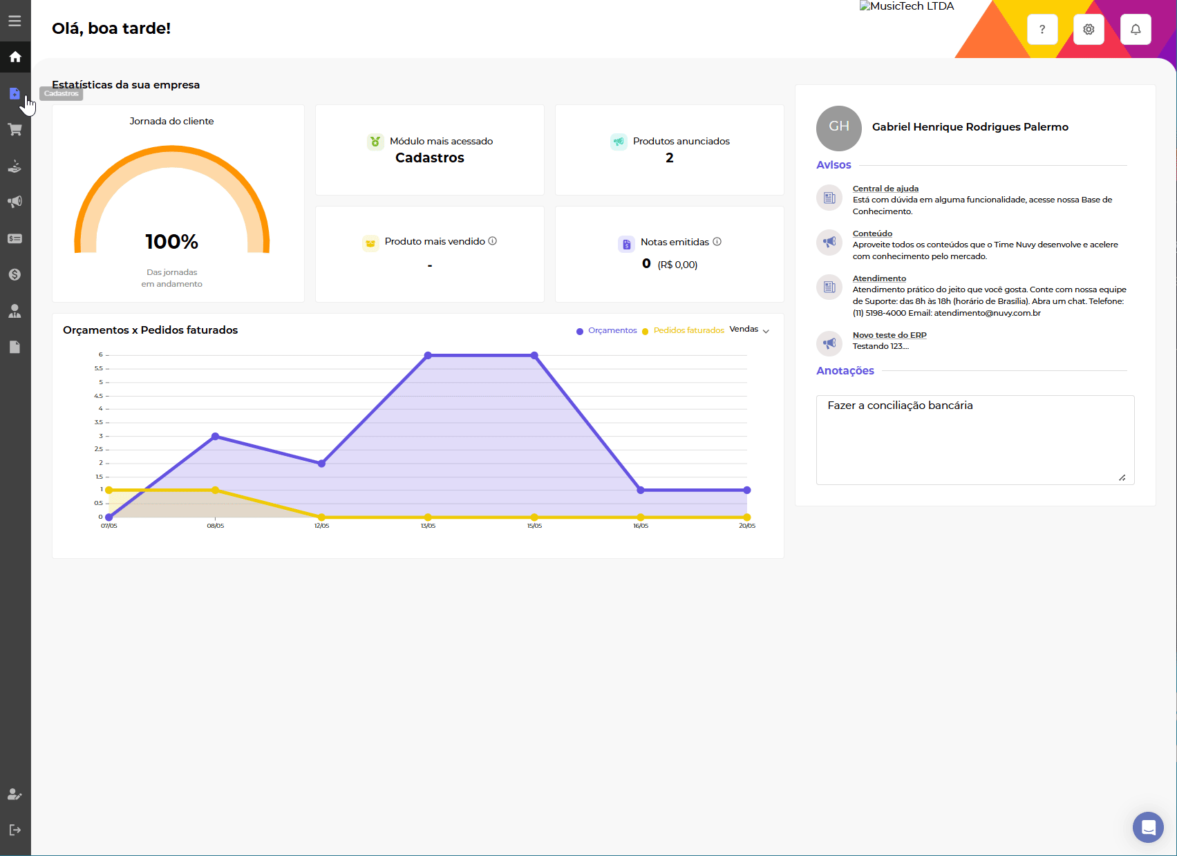Open notifications with the bell button

point(1136,29)
